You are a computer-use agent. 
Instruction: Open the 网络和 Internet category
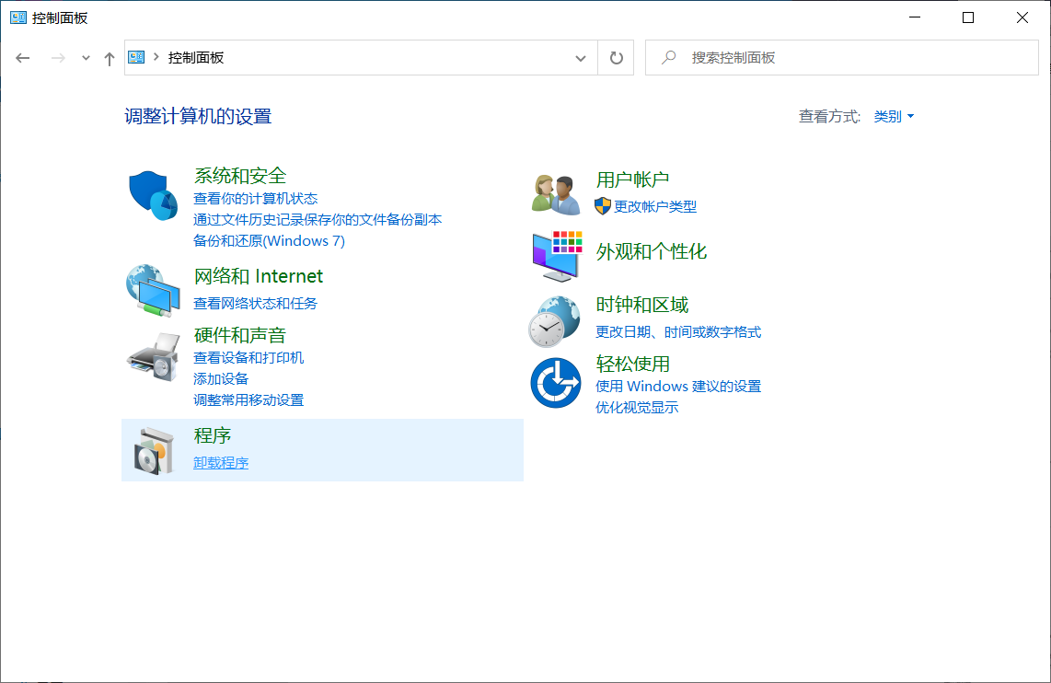258,276
